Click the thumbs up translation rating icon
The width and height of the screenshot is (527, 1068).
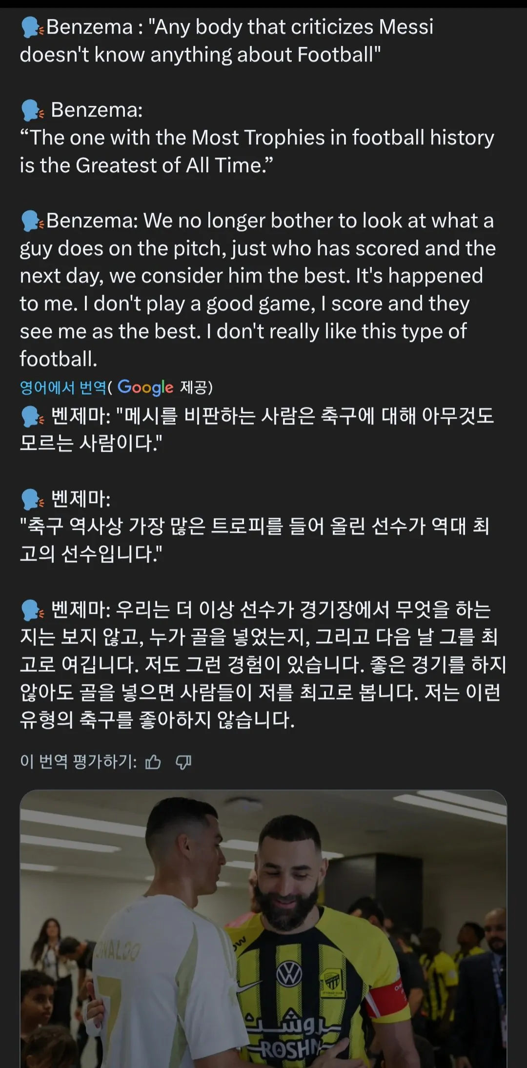coord(153,762)
